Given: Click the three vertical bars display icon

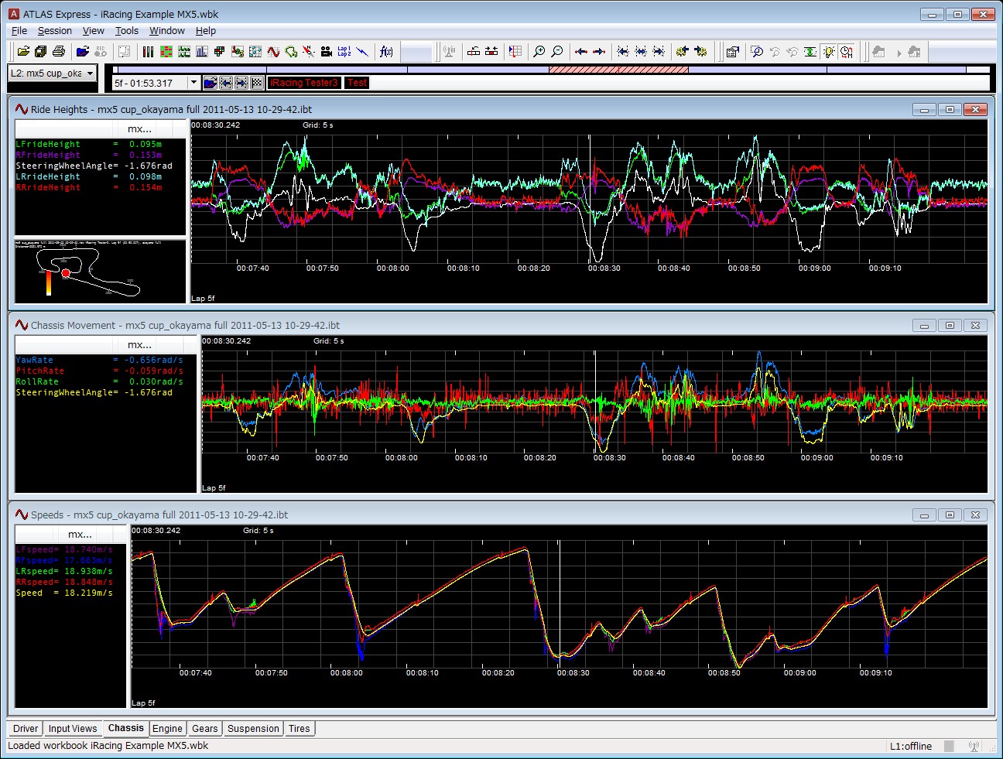Looking at the screenshot, I should 148,51.
